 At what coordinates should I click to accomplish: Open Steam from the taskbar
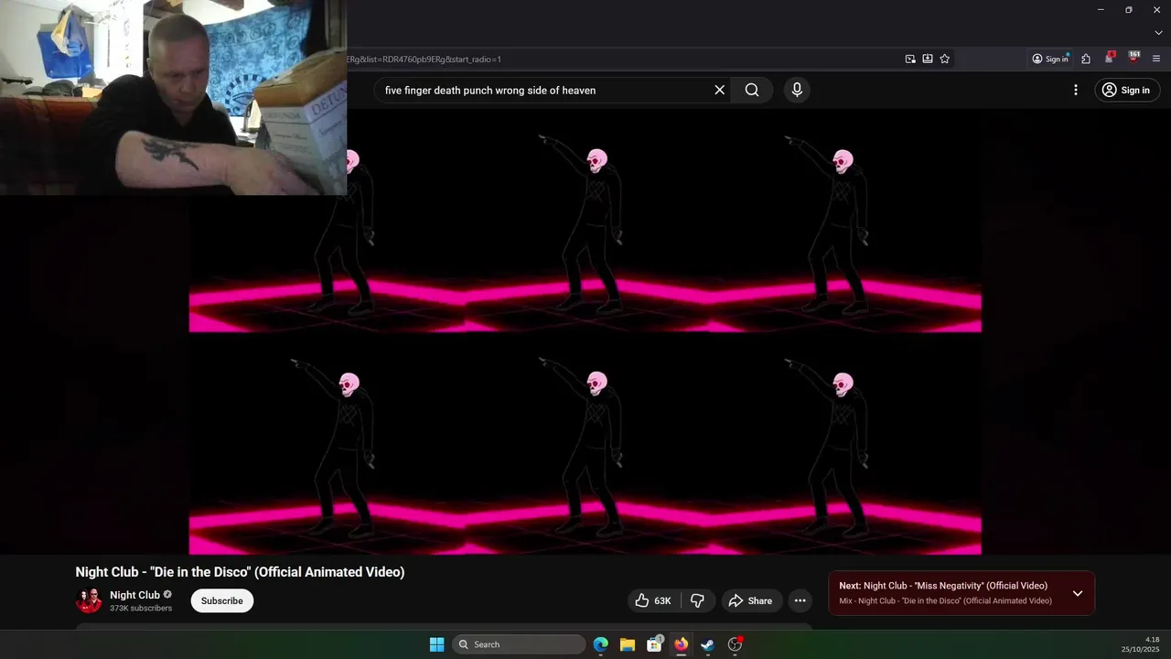point(707,644)
